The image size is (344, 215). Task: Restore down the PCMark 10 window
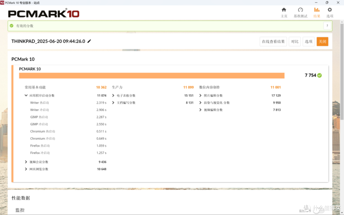pos(327,3)
